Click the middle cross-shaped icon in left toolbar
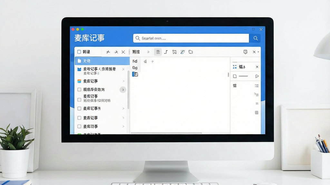 coord(116,52)
